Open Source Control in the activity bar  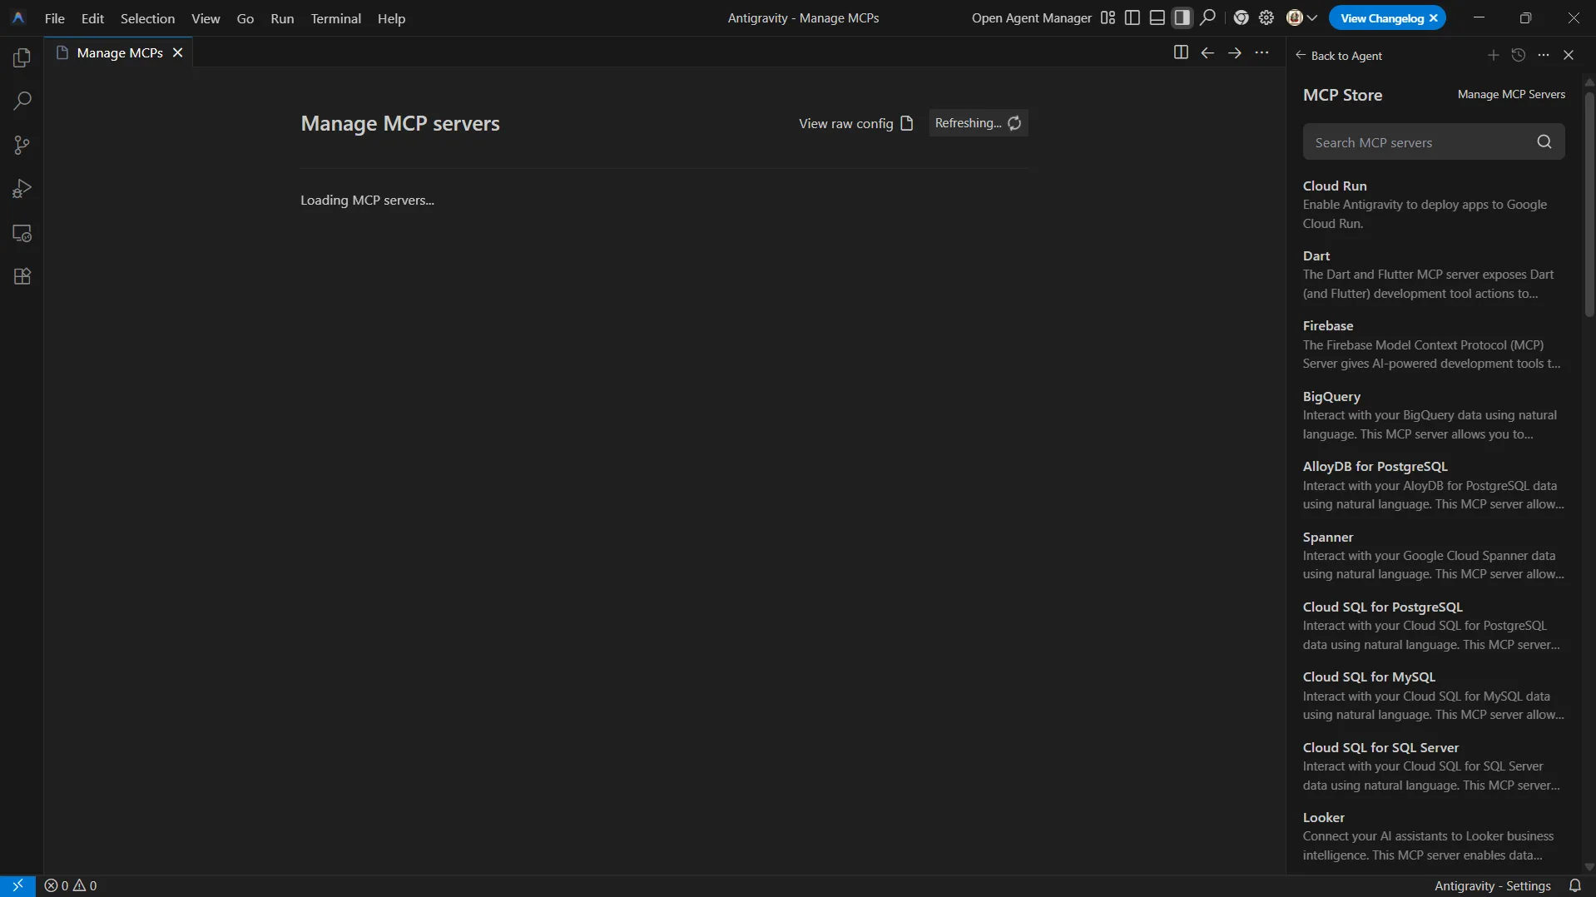[x=22, y=146]
